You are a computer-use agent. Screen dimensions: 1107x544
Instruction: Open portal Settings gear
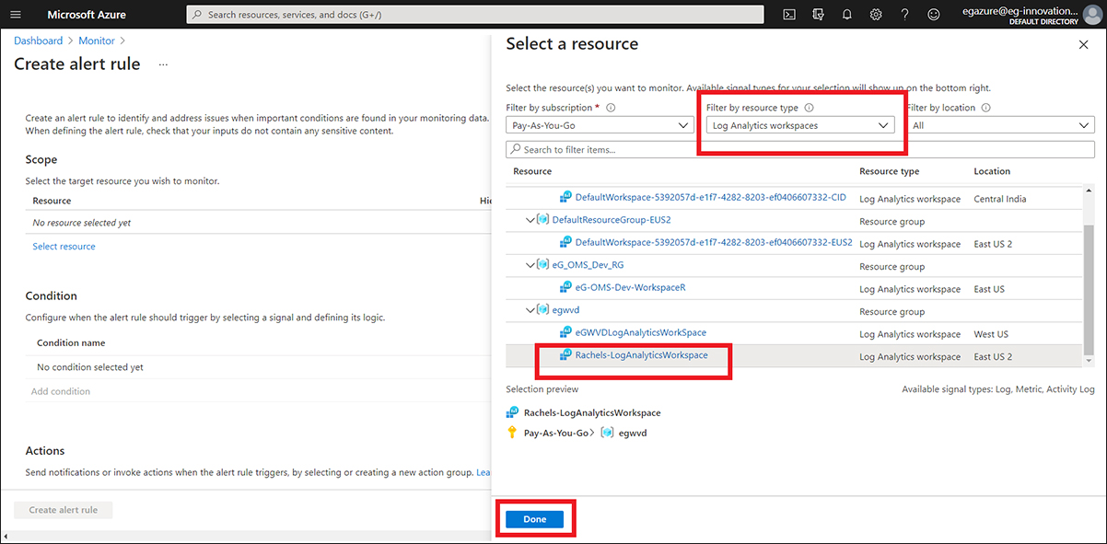(x=876, y=15)
